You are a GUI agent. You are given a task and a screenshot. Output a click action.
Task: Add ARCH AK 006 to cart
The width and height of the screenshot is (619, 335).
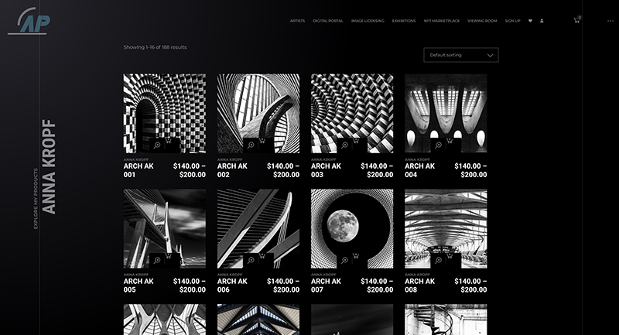tap(262, 256)
